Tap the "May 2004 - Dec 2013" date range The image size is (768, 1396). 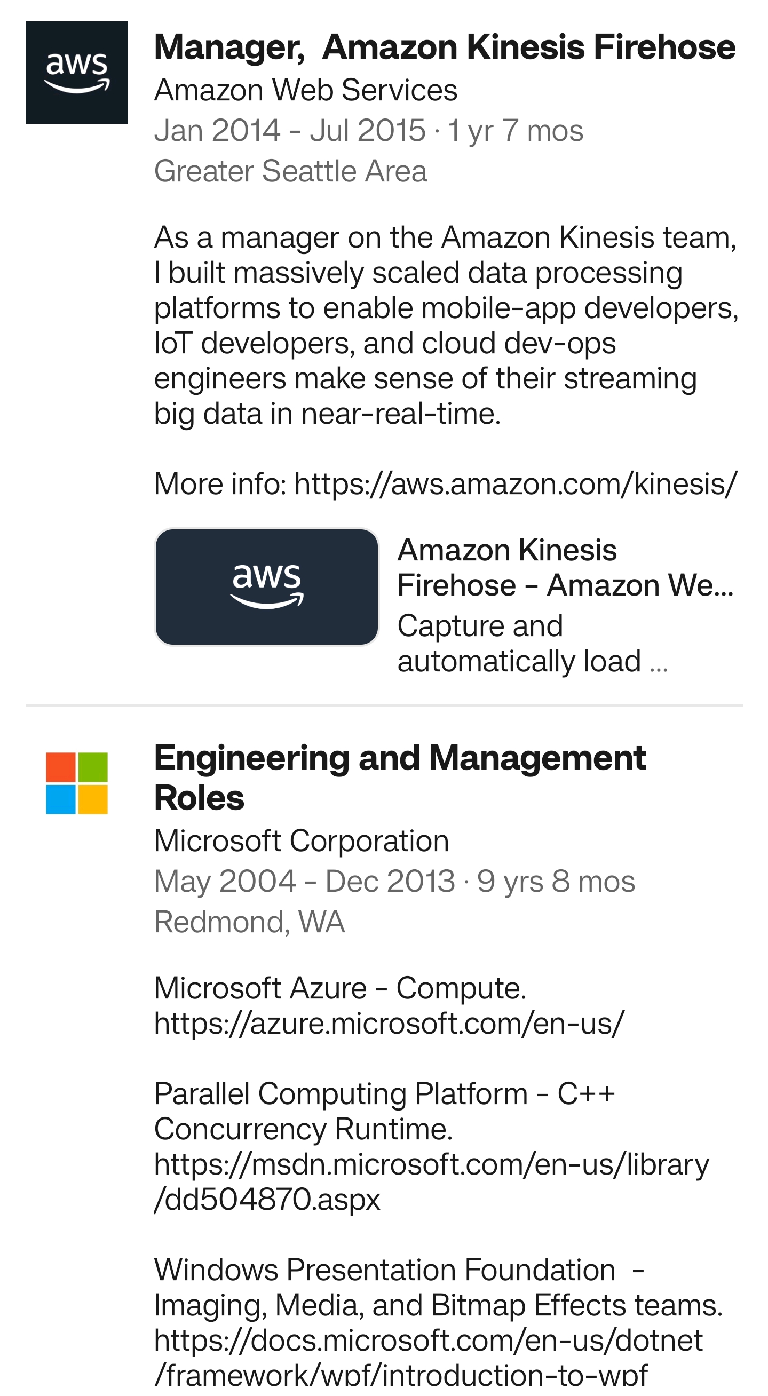pyautogui.click(x=305, y=881)
